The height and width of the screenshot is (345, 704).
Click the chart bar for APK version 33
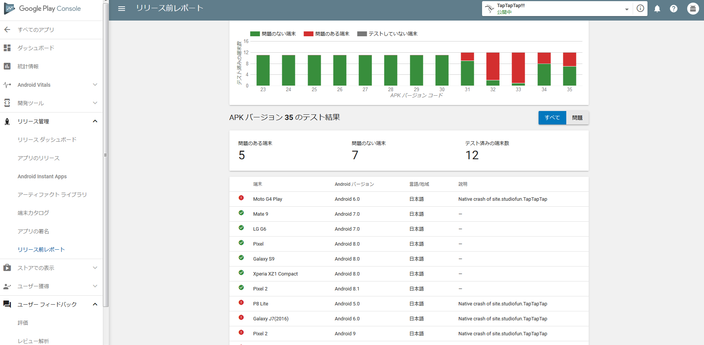(x=518, y=69)
